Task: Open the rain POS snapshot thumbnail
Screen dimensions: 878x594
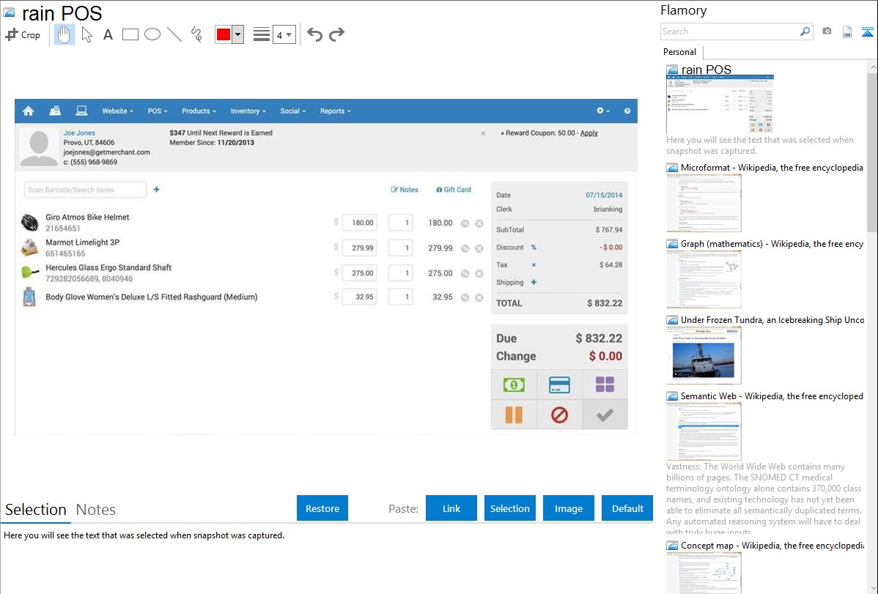Action: pyautogui.click(x=720, y=103)
